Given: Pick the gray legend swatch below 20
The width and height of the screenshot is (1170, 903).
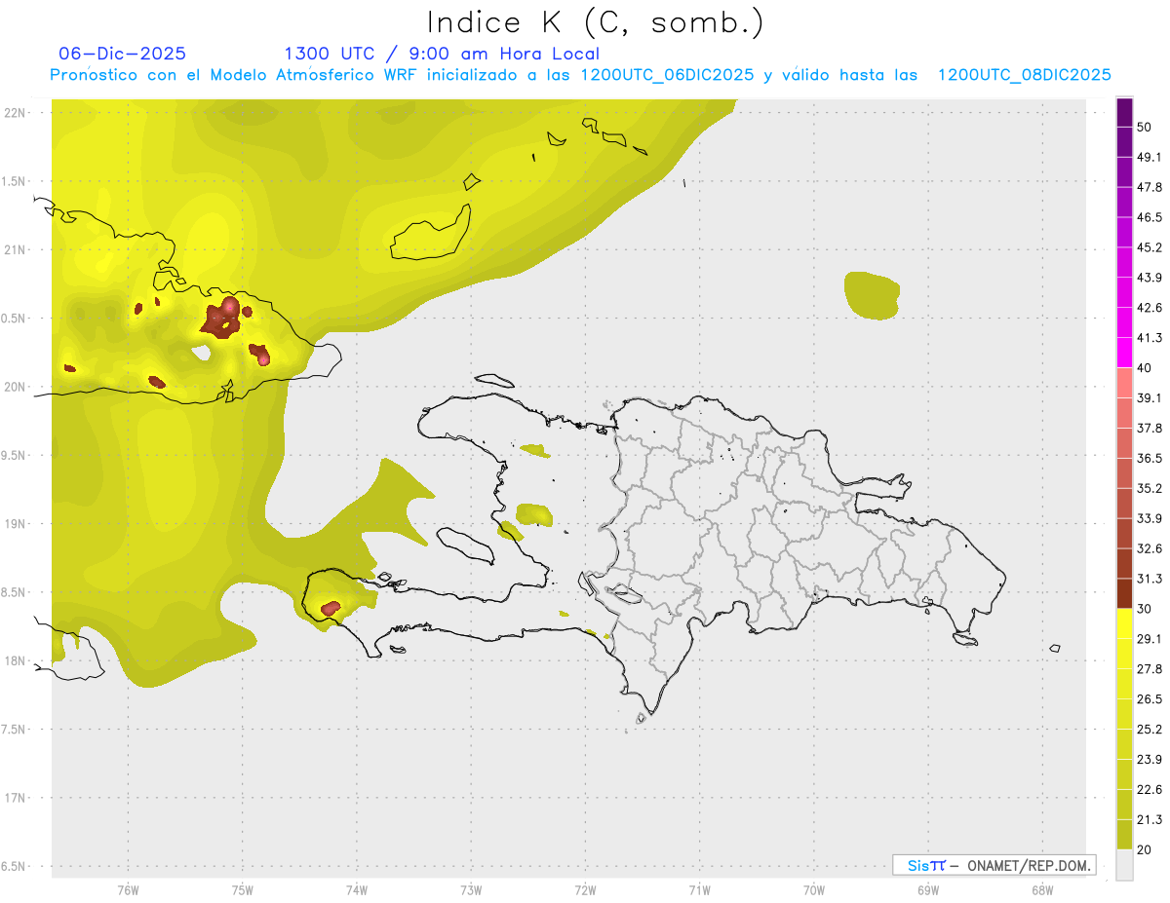Looking at the screenshot, I should click(1124, 865).
